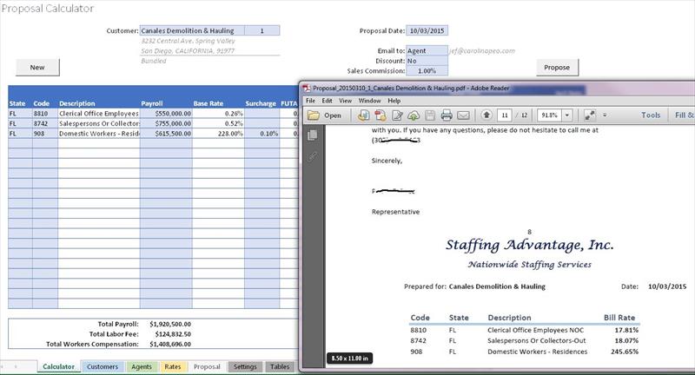Open the zoom level dropdown arrow
The image size is (695, 375).
pos(567,115)
